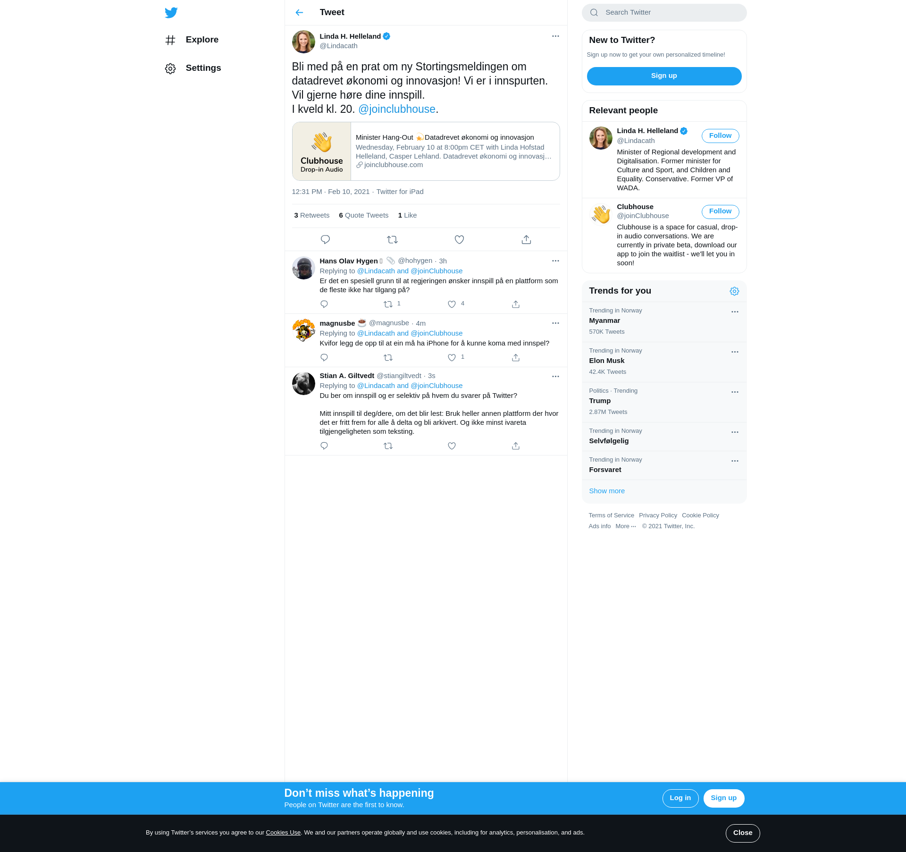
Task: Share Linda's main tweet
Action: (x=526, y=239)
